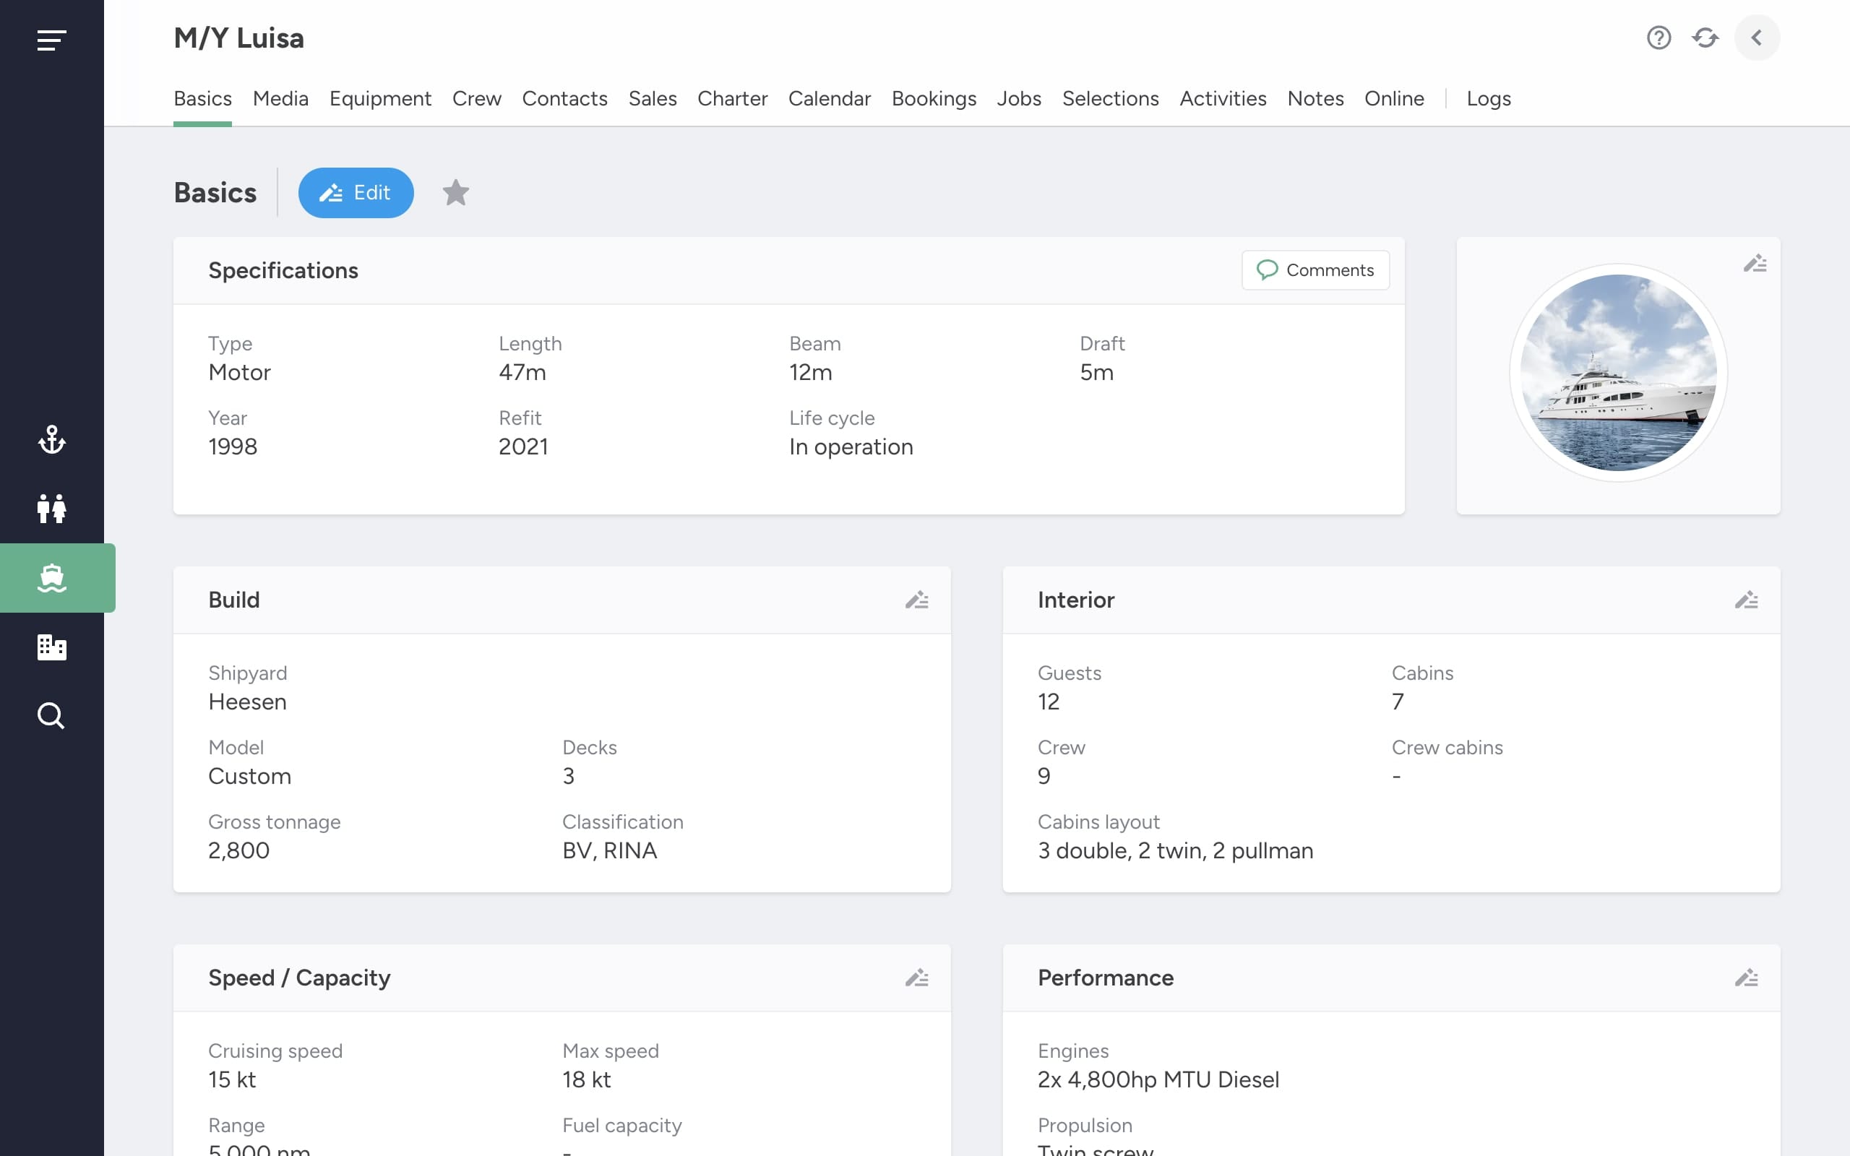Click the help question mark icon
The height and width of the screenshot is (1156, 1850).
pos(1658,38)
